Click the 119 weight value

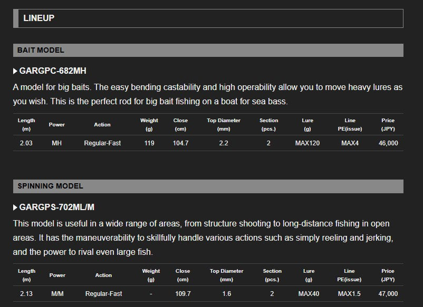tap(149, 143)
